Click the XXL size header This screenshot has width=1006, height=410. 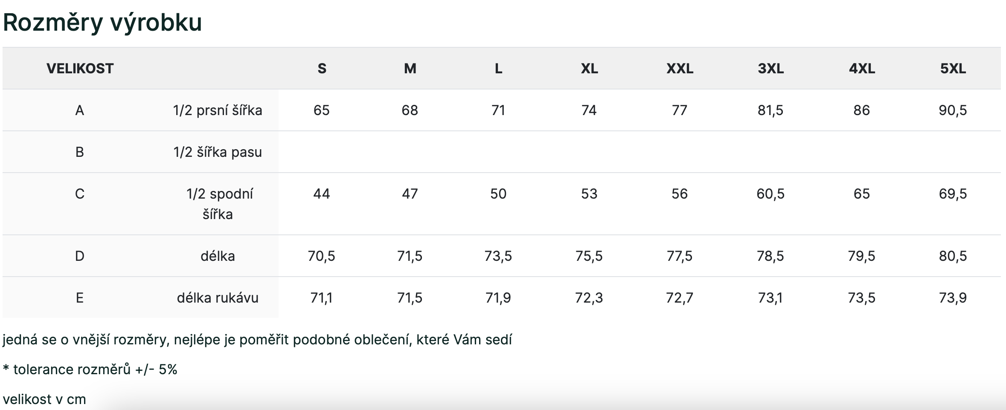(x=680, y=68)
